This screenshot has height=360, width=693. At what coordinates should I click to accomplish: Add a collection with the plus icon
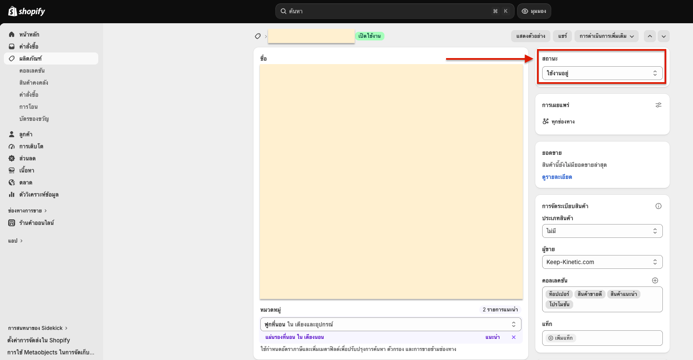[x=655, y=280]
